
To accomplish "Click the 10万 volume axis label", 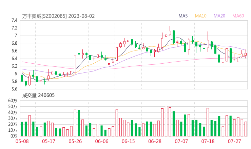I will point(13,130).
